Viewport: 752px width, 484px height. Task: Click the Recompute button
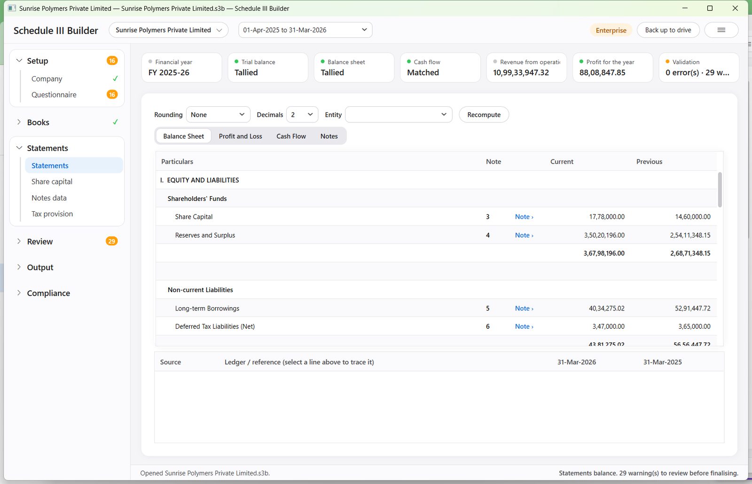(x=484, y=115)
